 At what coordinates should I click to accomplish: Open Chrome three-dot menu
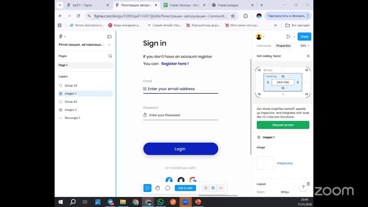click(x=308, y=16)
